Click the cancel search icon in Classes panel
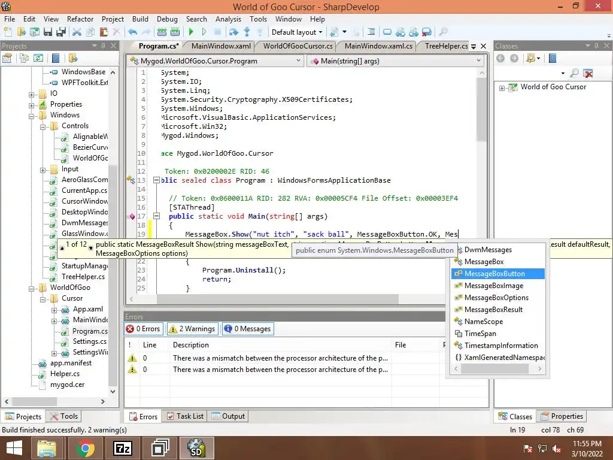The width and height of the screenshot is (613, 460). [588, 72]
